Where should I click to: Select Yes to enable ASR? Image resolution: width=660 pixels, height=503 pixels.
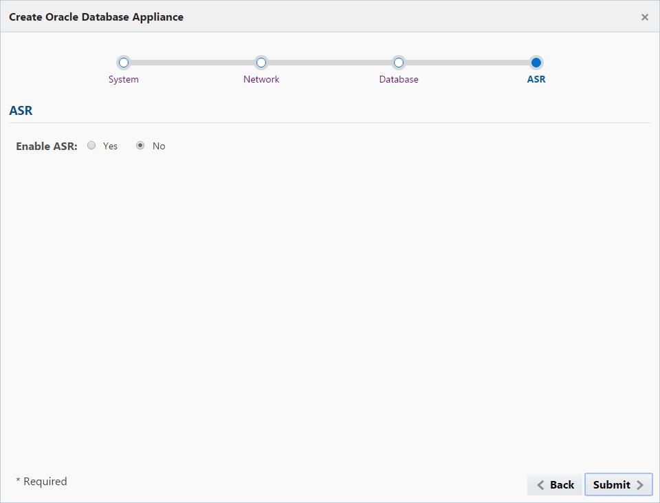point(91,145)
